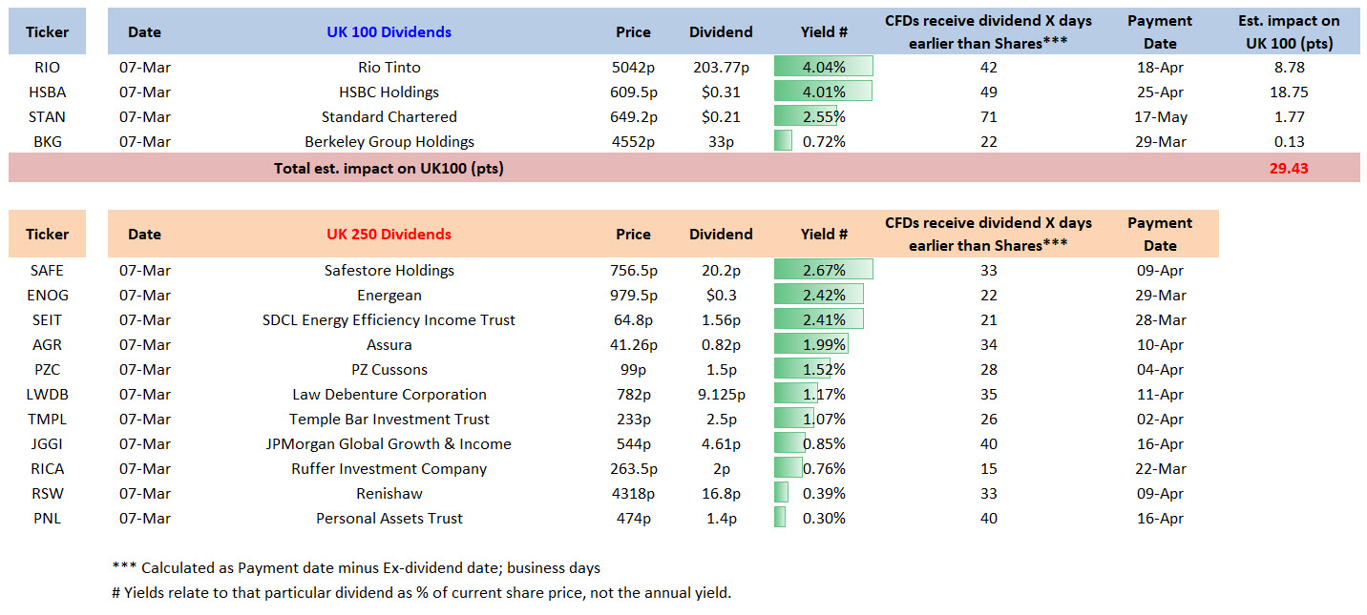Screen dimensions: 1367x615
Task: Click 'Berkeley Group Holdings' name cell
Action: pos(389,142)
